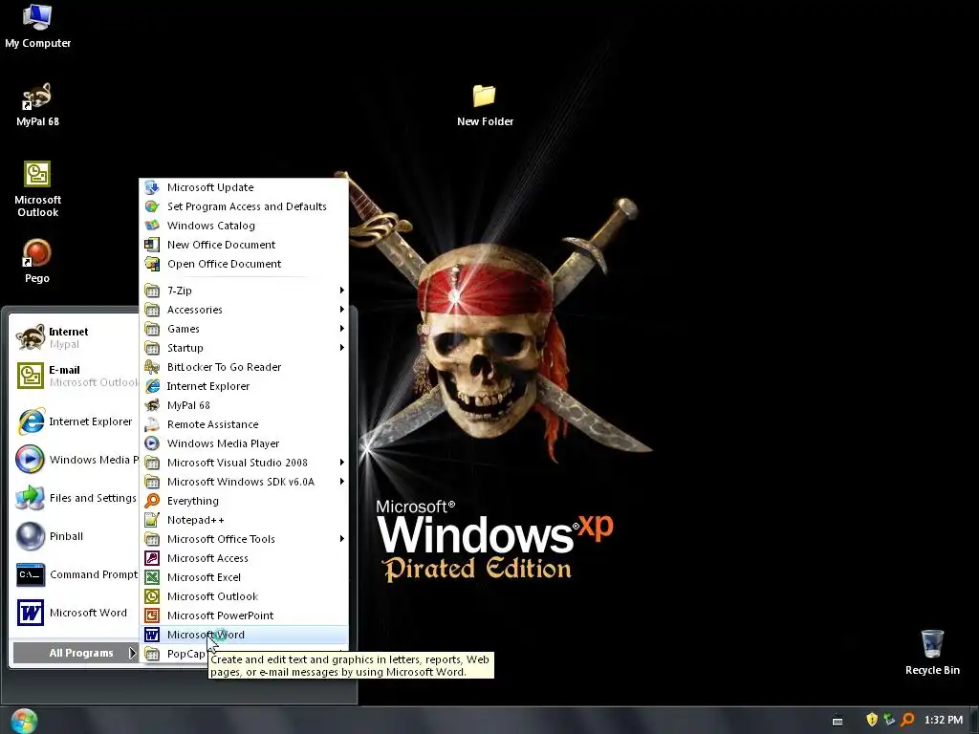979x734 pixels.
Task: Open Windows Media Player in programs list
Action: 244,443
